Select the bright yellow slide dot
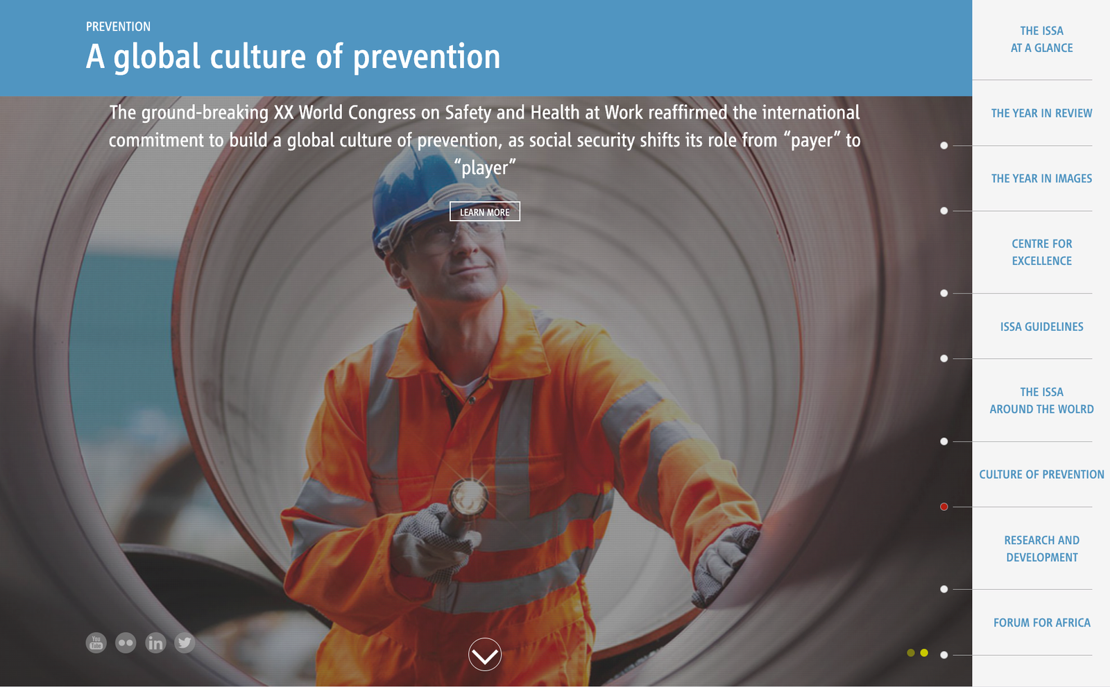The height and width of the screenshot is (687, 1110). (924, 653)
